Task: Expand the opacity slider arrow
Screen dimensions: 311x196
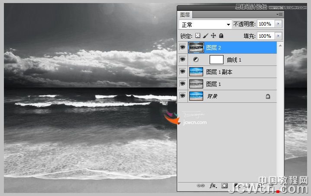Action: 278,24
